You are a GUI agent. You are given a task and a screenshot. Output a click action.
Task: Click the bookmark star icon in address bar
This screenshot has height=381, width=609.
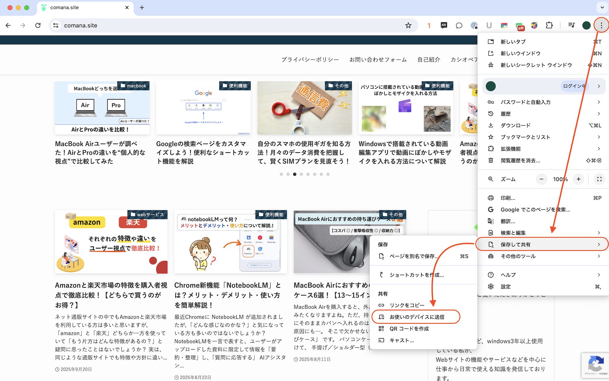point(408,25)
